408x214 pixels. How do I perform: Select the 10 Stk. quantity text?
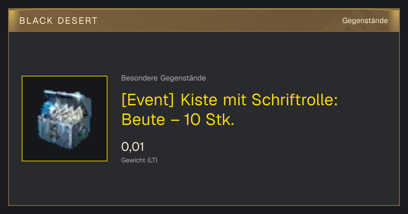pos(209,120)
